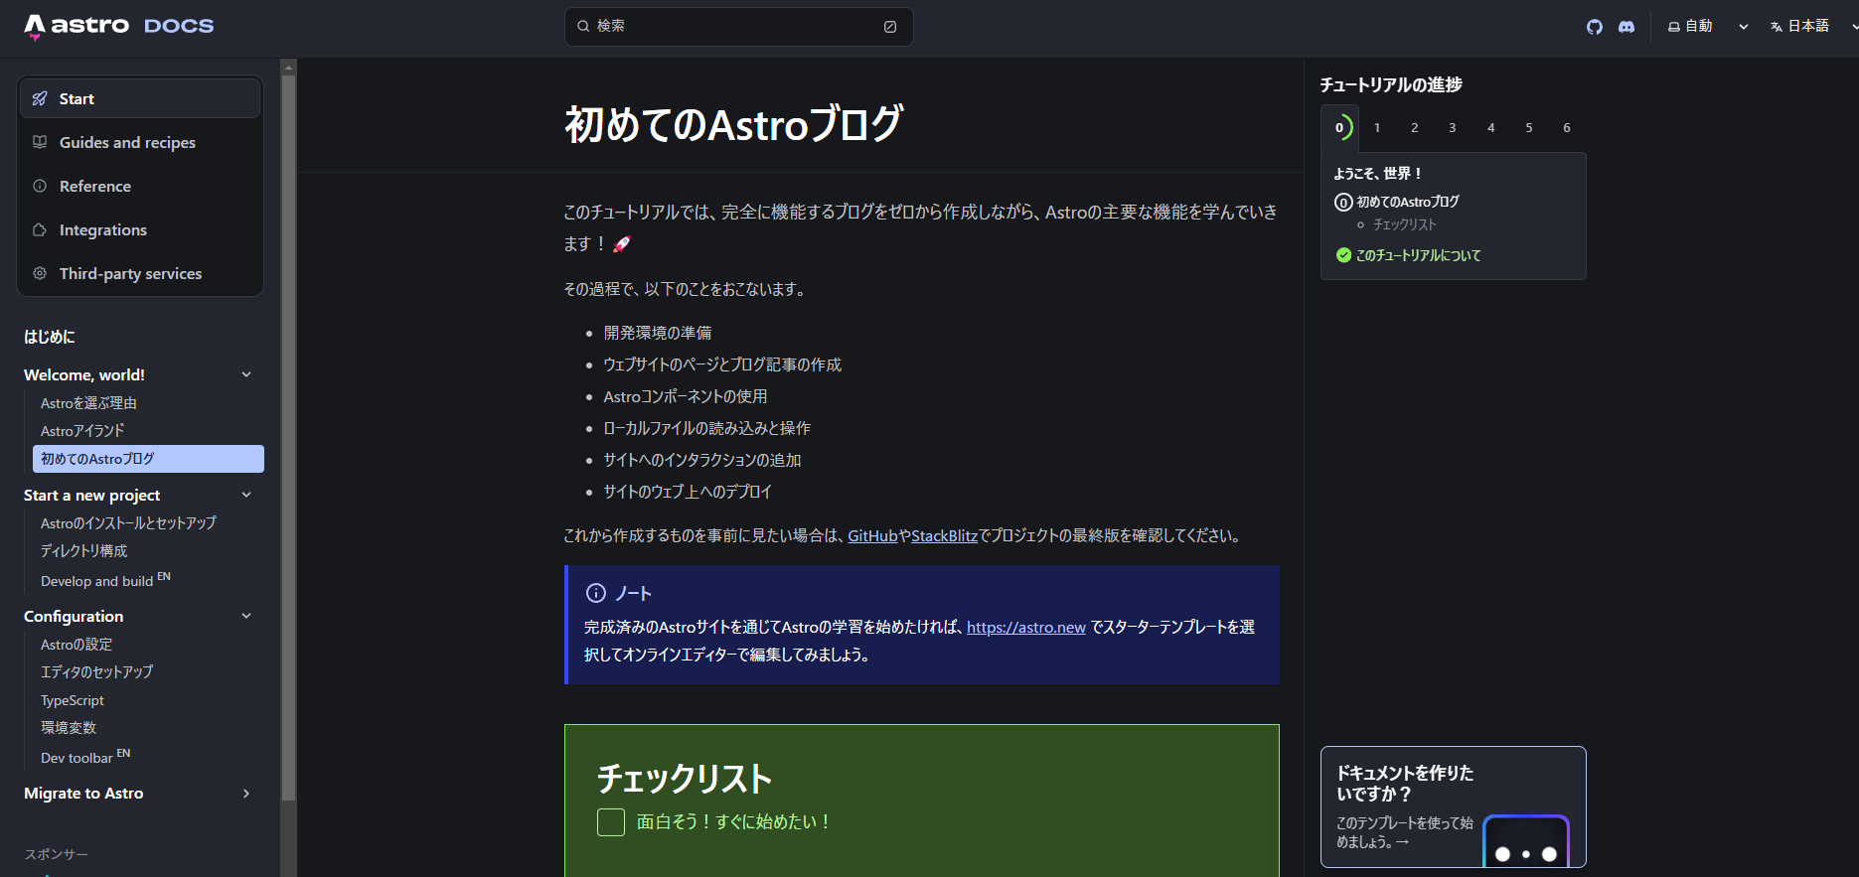
Task: Go to tutorial unit 3
Action: (x=1453, y=128)
